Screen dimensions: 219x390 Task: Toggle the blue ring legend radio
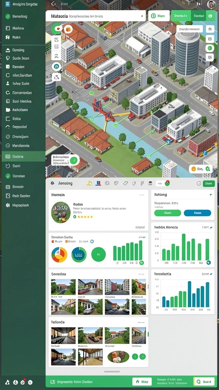[92, 241]
